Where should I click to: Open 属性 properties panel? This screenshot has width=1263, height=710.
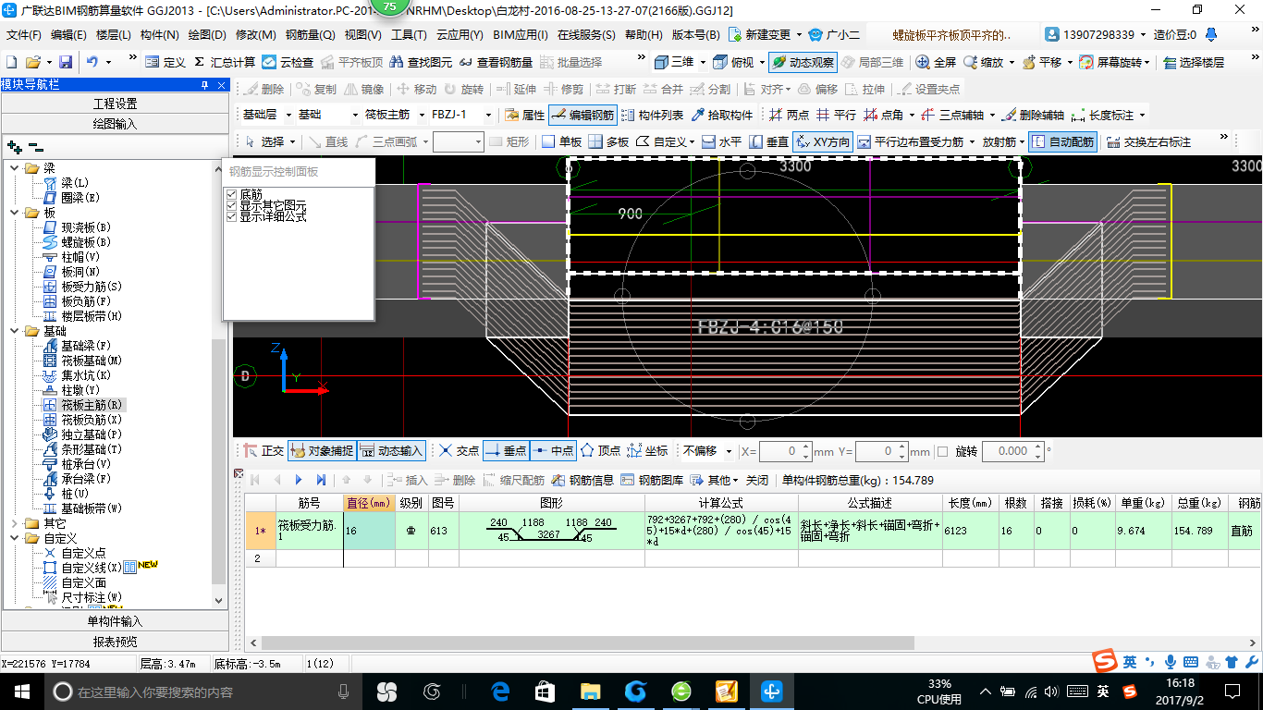click(x=524, y=116)
